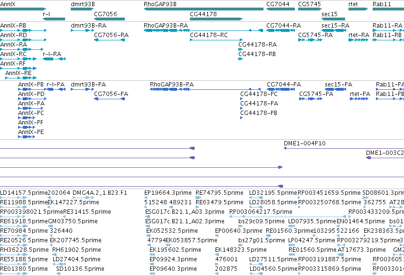
Task: Select EST LD04560.5prime
Action: pos(273,269)
